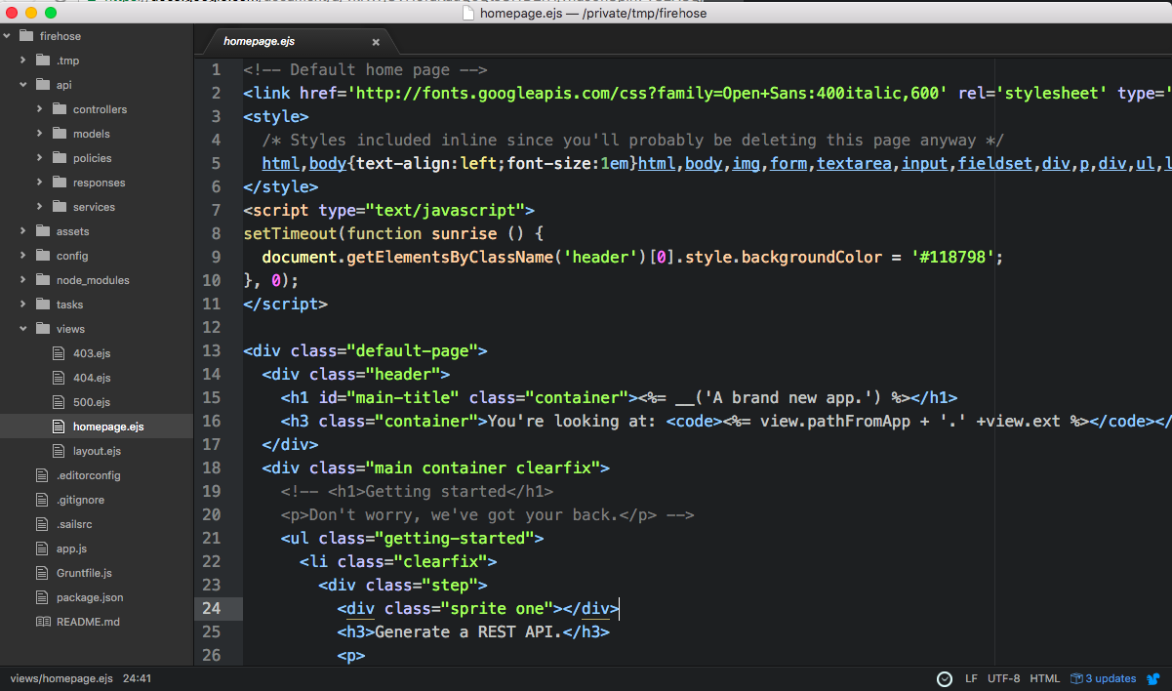The width and height of the screenshot is (1172, 691).
Task: Click the 24:41 cursor position indicator
Action: click(137, 678)
